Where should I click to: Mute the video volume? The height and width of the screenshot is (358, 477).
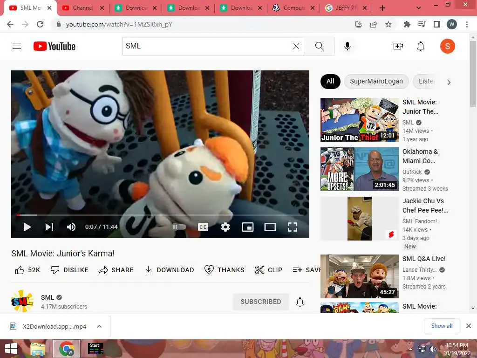(x=71, y=227)
